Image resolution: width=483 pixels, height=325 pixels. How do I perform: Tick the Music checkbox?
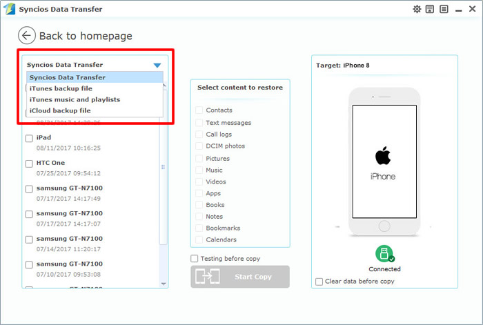click(x=199, y=170)
